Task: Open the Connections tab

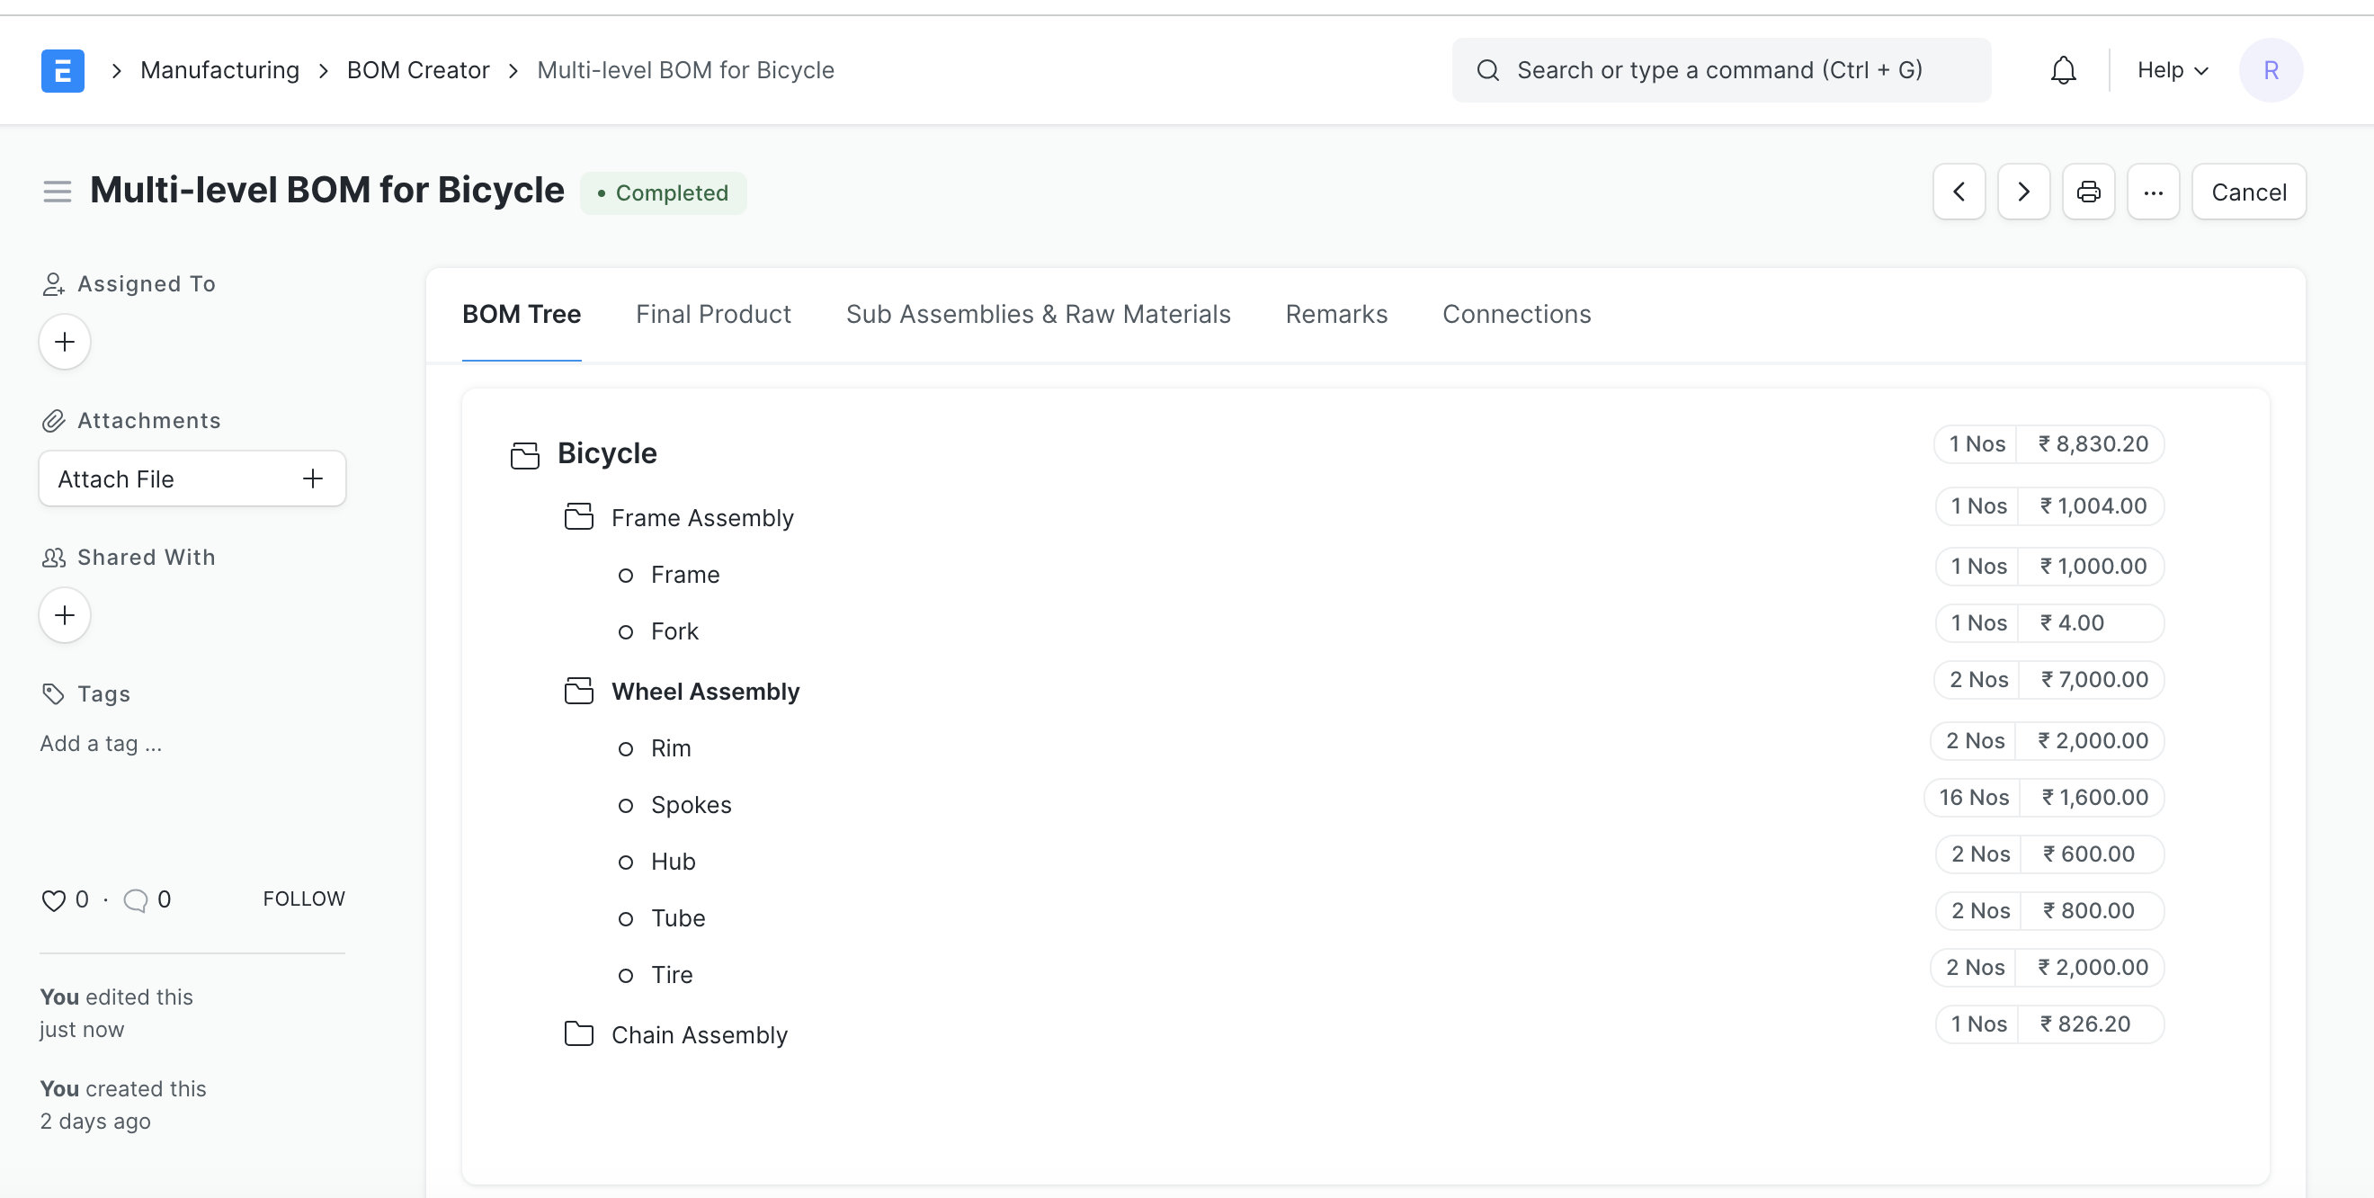Action: point(1516,314)
